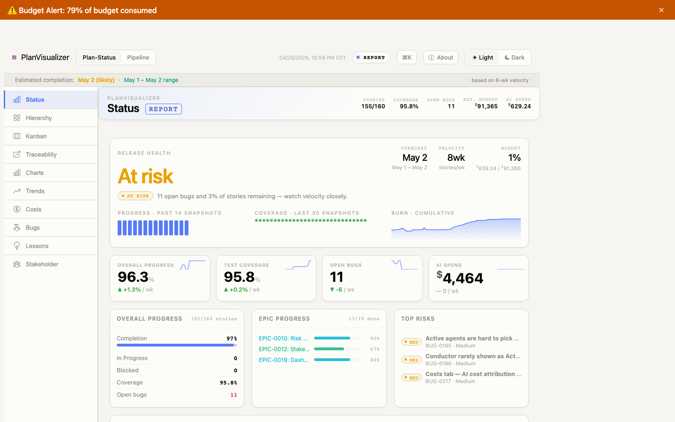The height and width of the screenshot is (422, 675).
Task: Click the REPORT badge beside Status title
Action: pos(164,109)
